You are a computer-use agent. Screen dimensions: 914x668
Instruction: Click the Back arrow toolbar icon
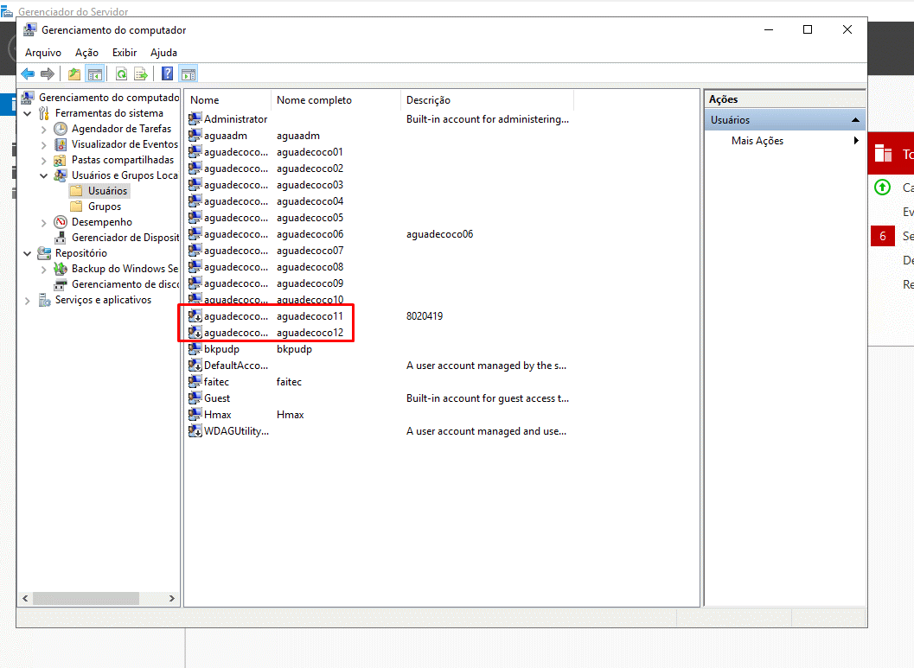click(28, 74)
